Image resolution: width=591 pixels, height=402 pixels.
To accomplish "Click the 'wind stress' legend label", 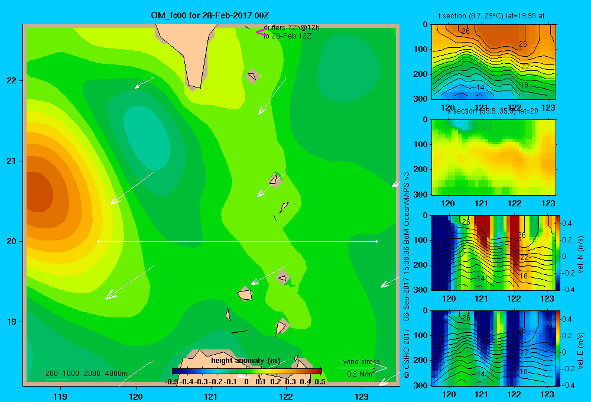I will (361, 361).
